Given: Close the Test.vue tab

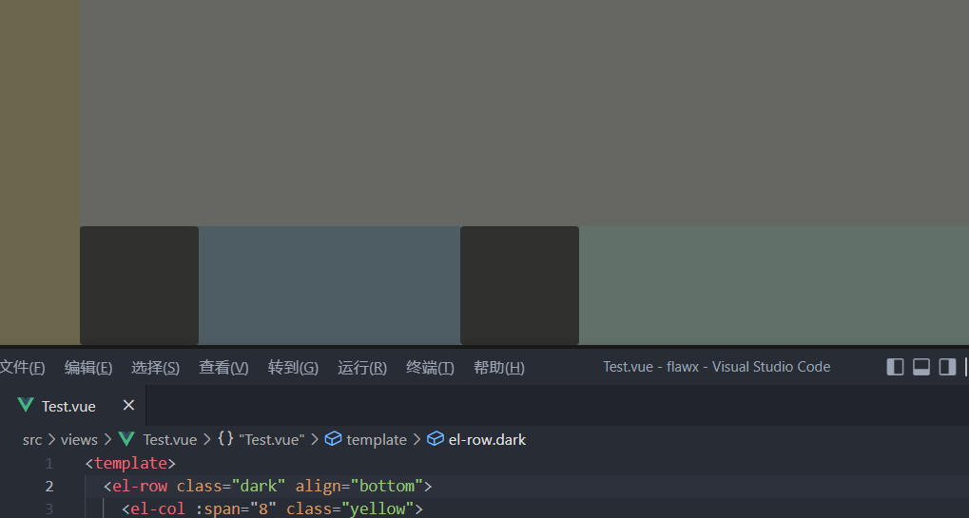Looking at the screenshot, I should (x=128, y=405).
